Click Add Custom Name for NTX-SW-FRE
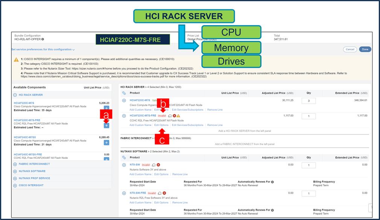Viewport: 380px width, 220px height. pos(140,203)
